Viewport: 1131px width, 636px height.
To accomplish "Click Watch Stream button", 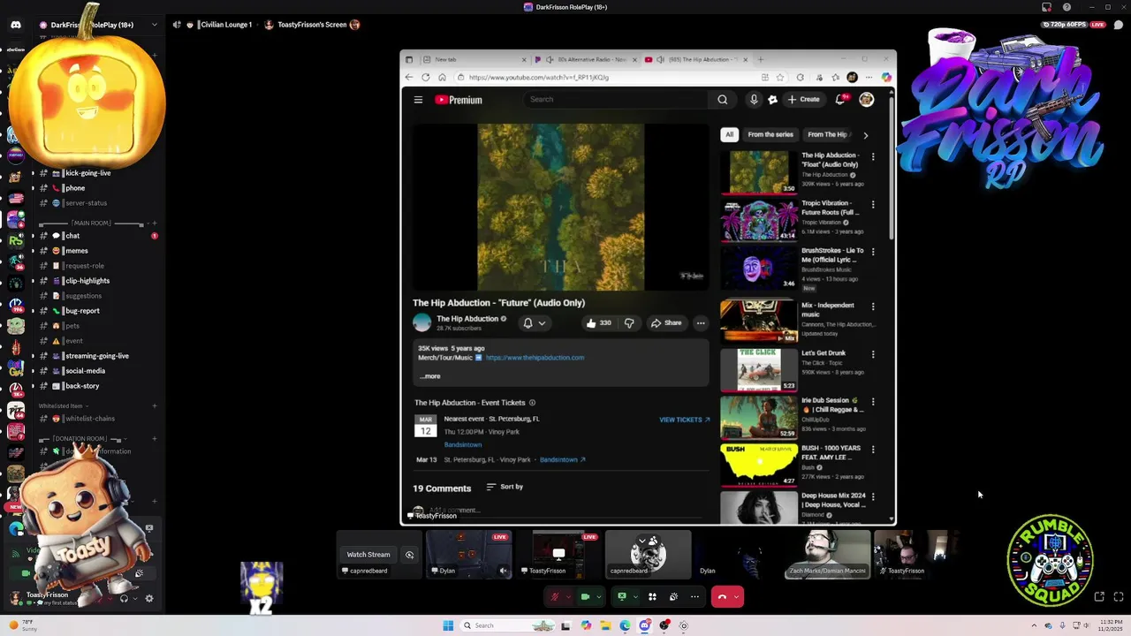I will 368,555.
